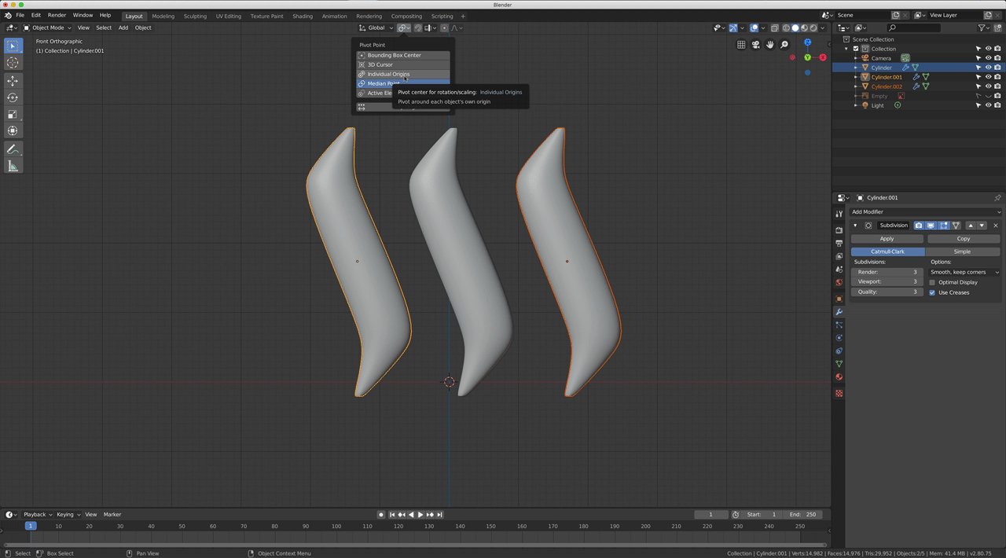Image resolution: width=1006 pixels, height=558 pixels.
Task: Uncheck the Use Creases checkbox
Action: pos(932,292)
